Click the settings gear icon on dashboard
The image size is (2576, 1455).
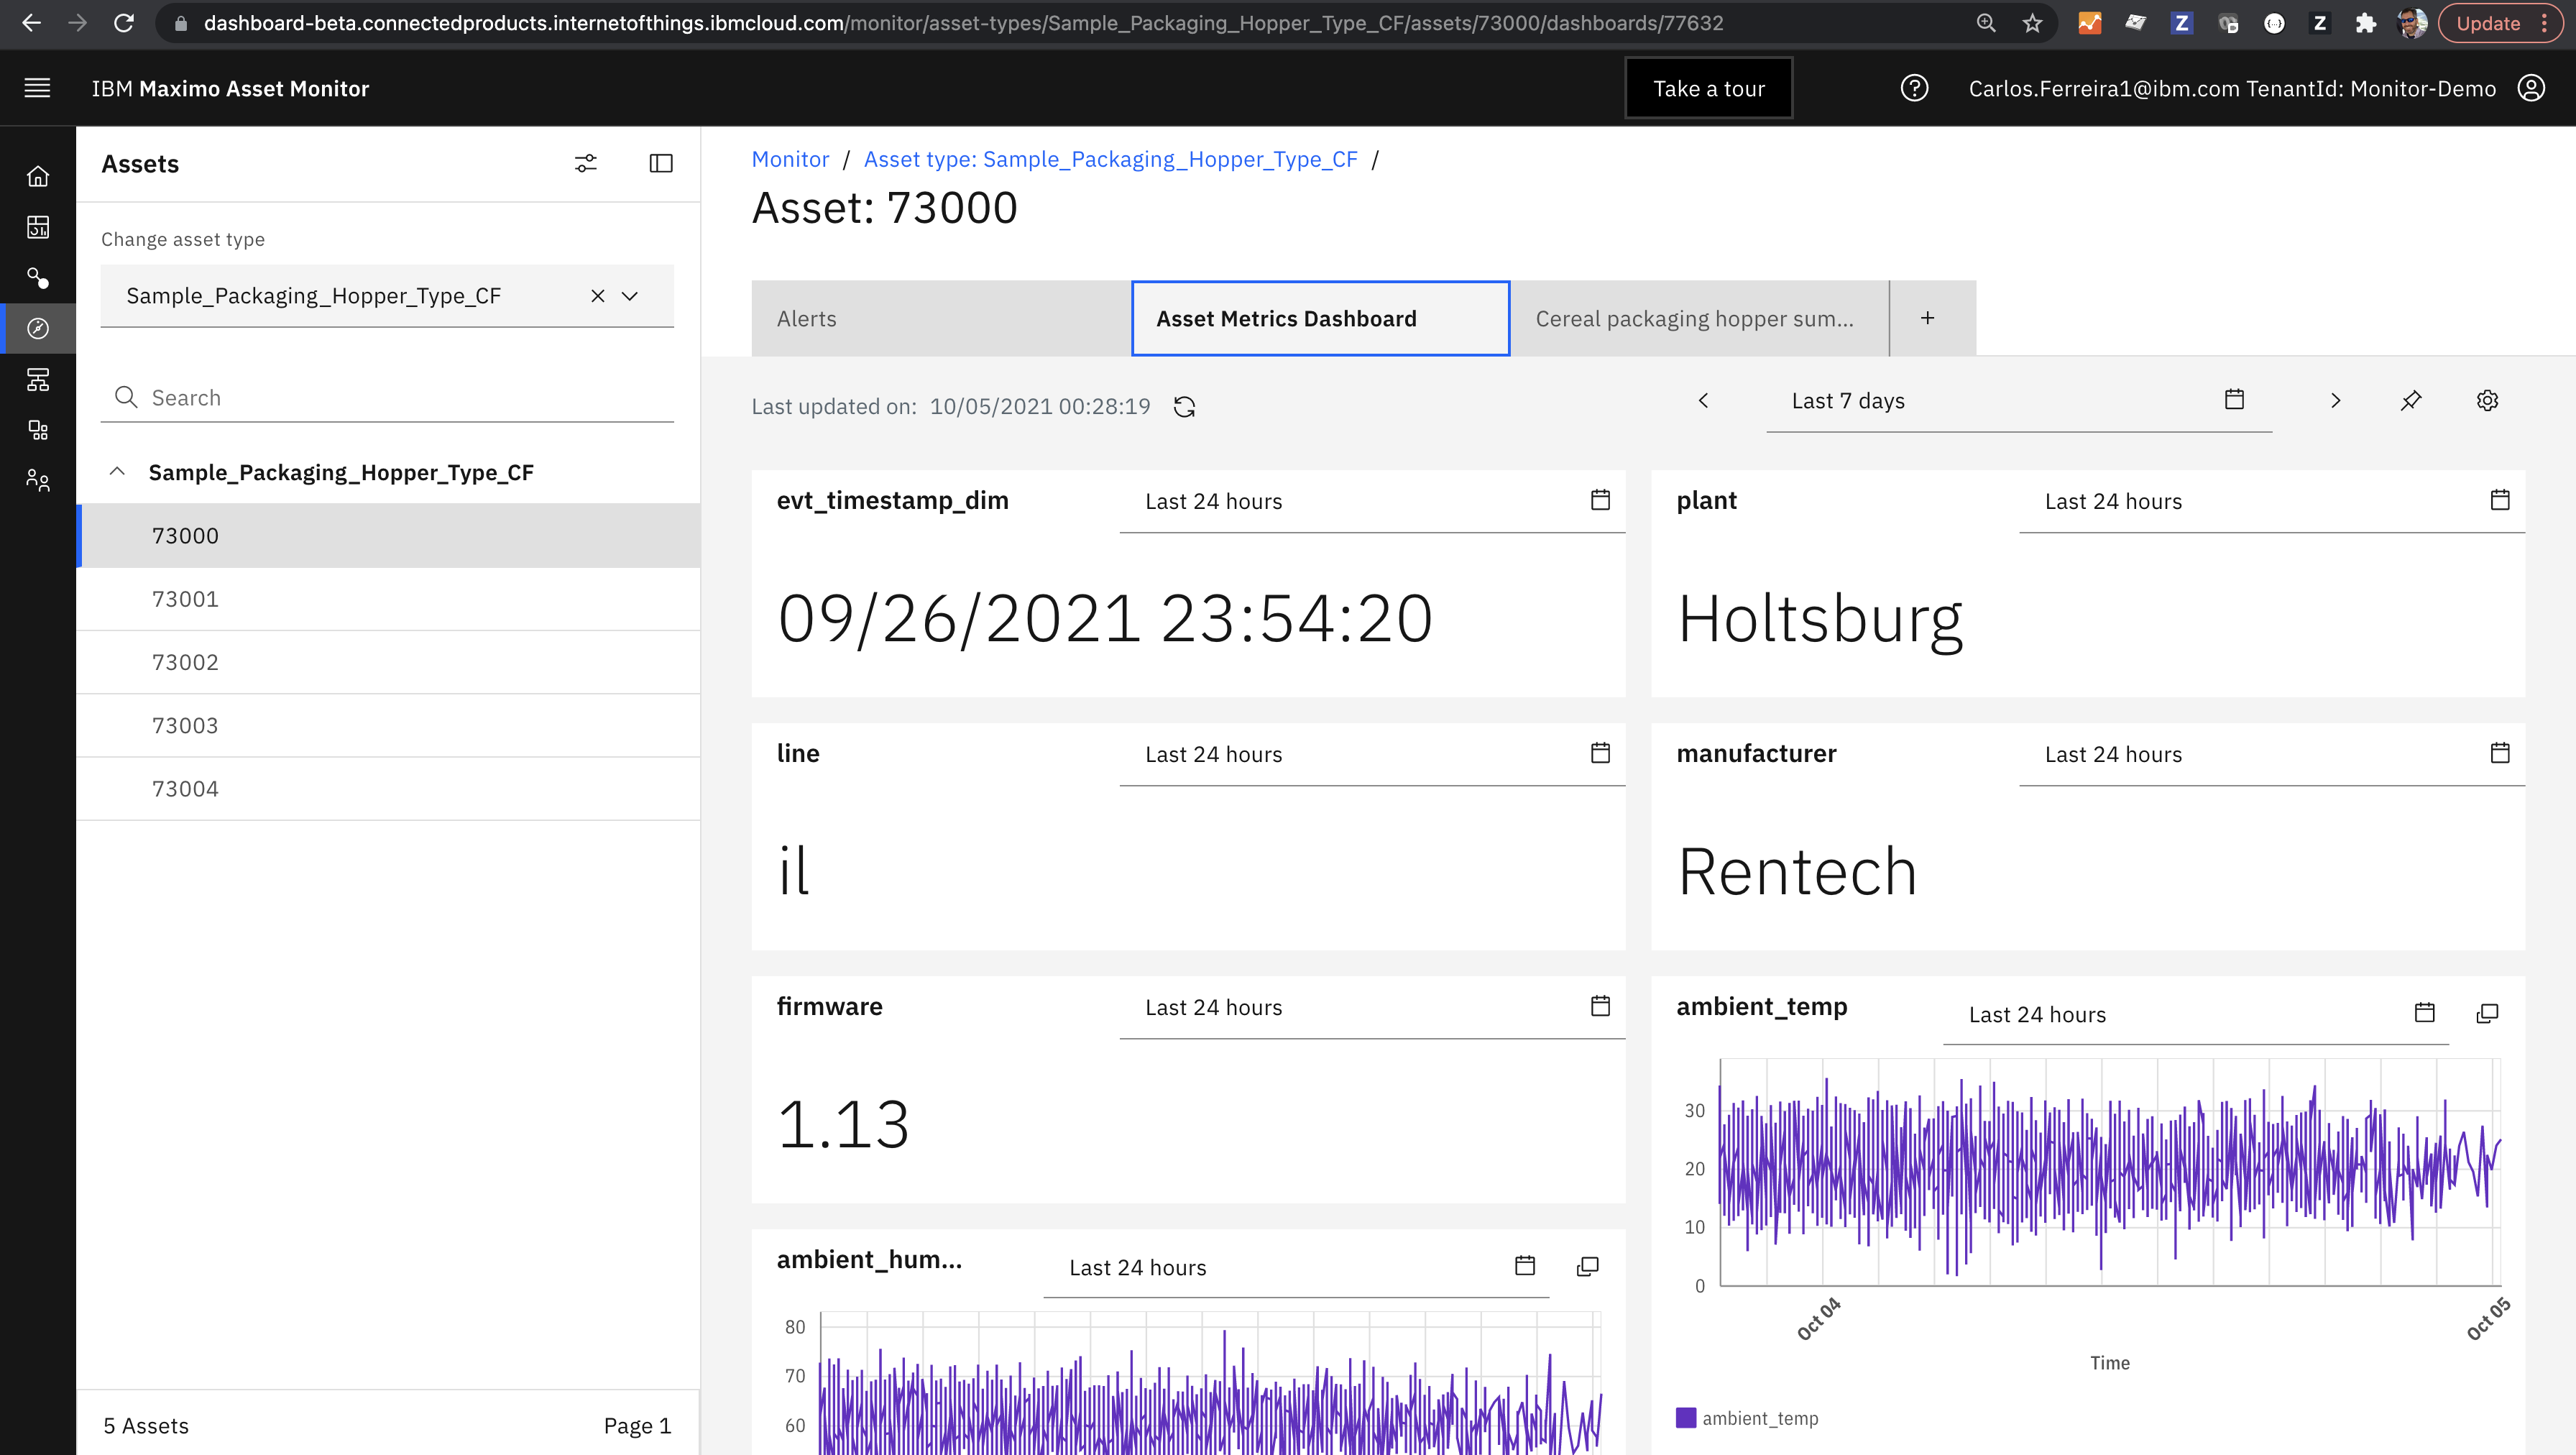click(x=2488, y=400)
